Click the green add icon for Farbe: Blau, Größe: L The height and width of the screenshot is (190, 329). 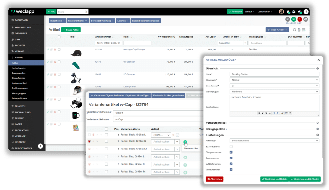(x=185, y=157)
